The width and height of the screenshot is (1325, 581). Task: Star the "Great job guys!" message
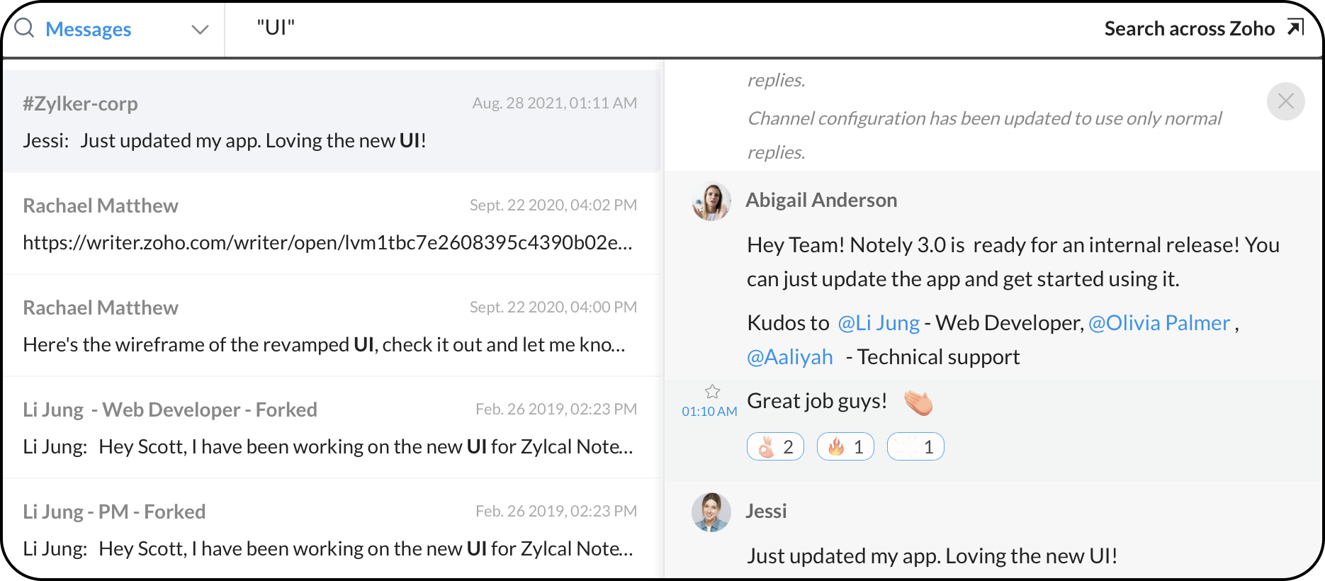pyautogui.click(x=712, y=391)
